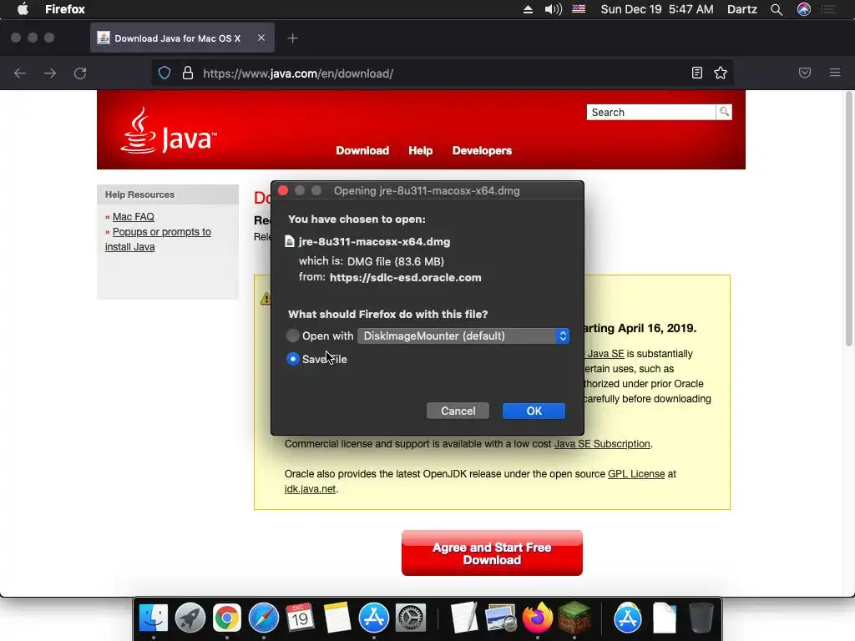The width and height of the screenshot is (855, 641).
Task: Select the Open with radio button
Action: click(x=293, y=336)
